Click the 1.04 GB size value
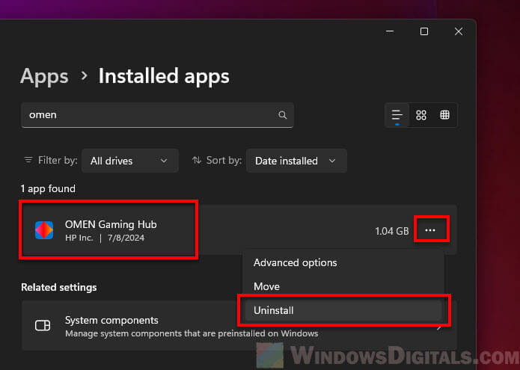520x370 pixels. pos(392,231)
